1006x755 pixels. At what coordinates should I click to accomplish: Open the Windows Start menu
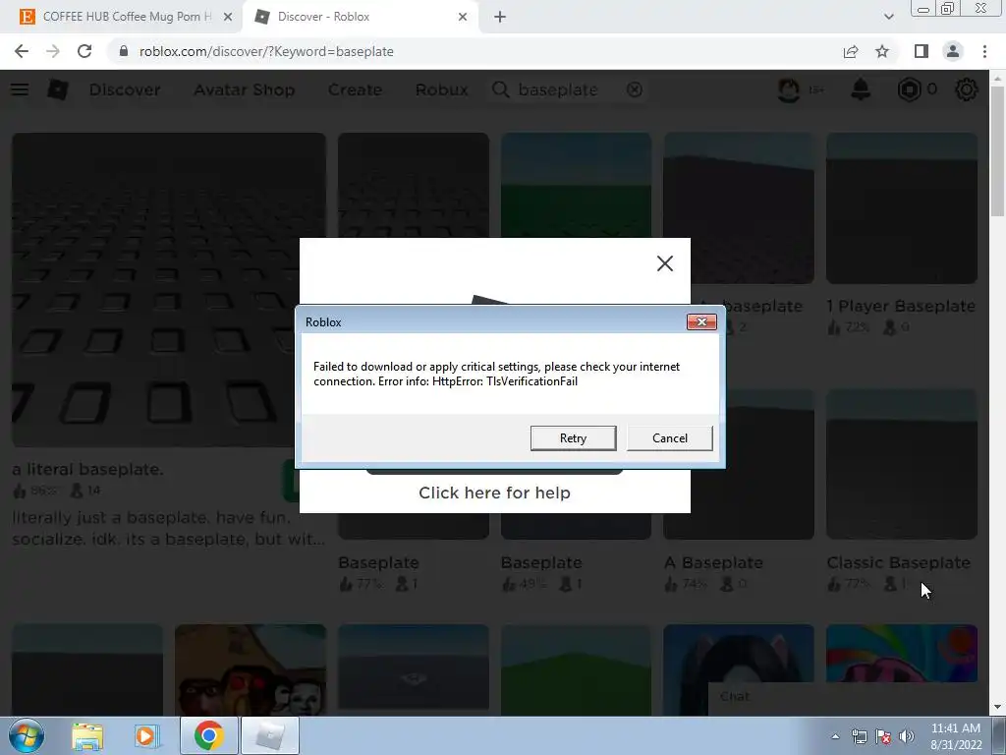point(27,735)
